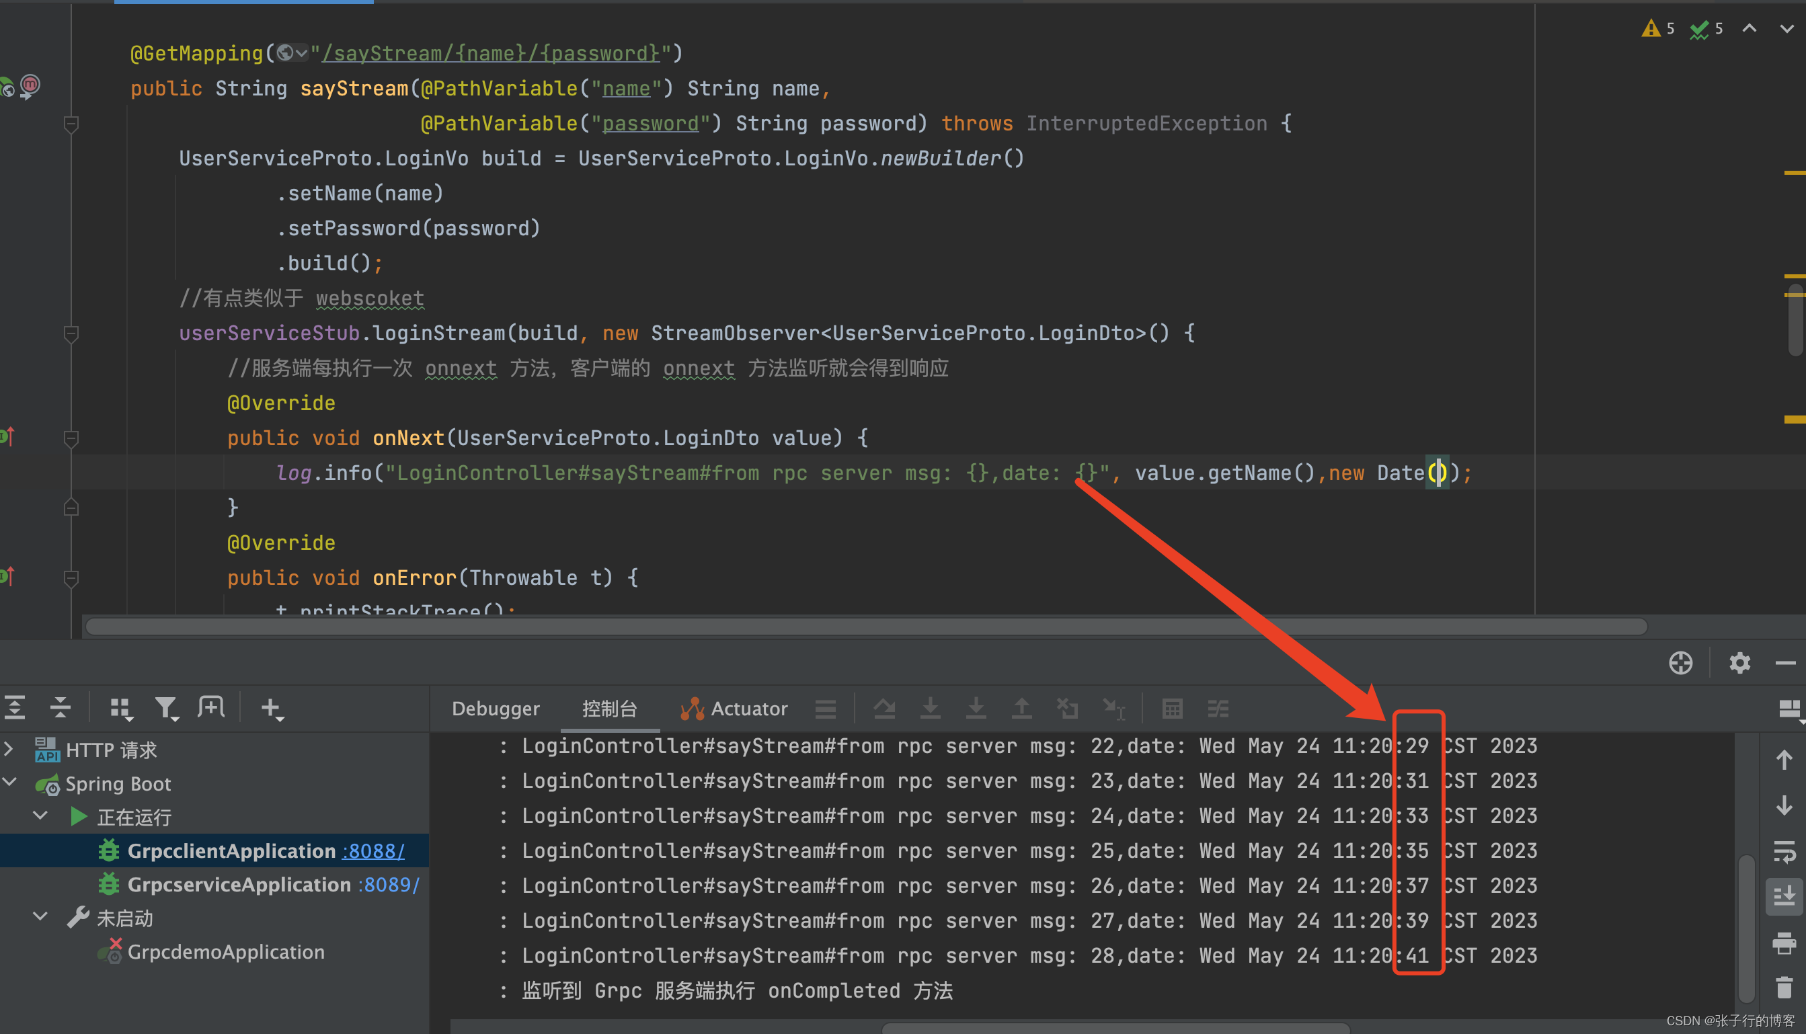Viewport: 1806px width, 1034px height.
Task: Click the Step Out debug icon
Action: click(1021, 709)
